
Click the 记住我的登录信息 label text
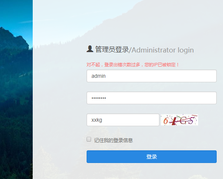pos(113,140)
